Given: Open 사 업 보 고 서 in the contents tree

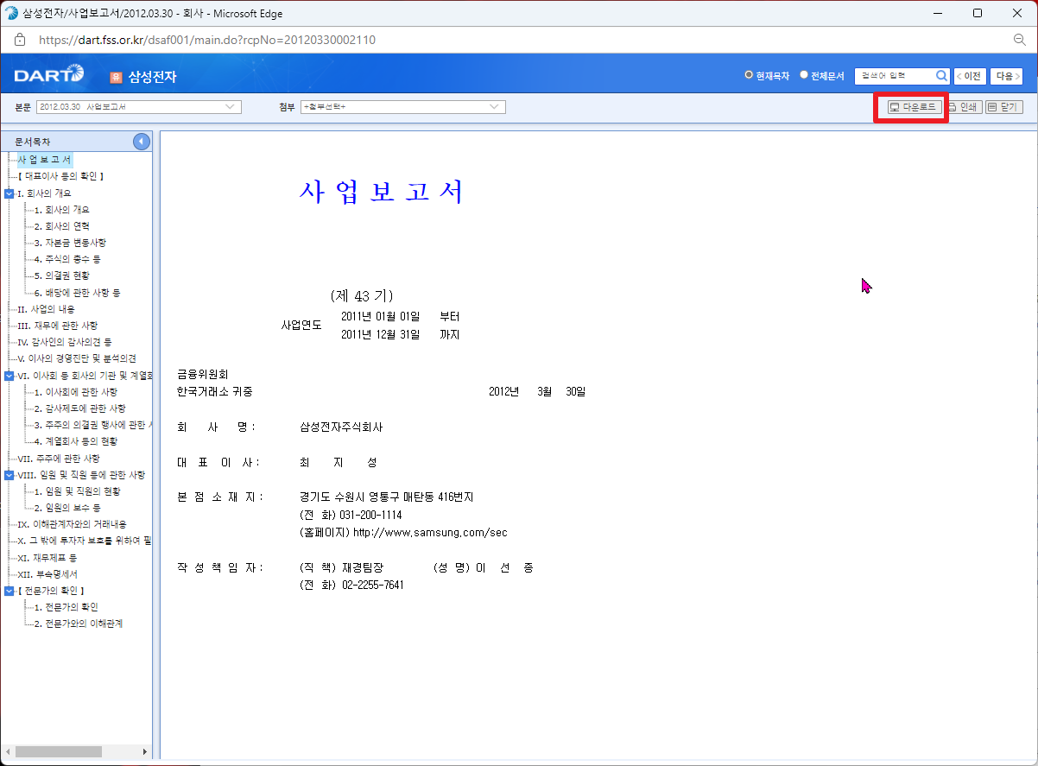Looking at the screenshot, I should pos(45,160).
